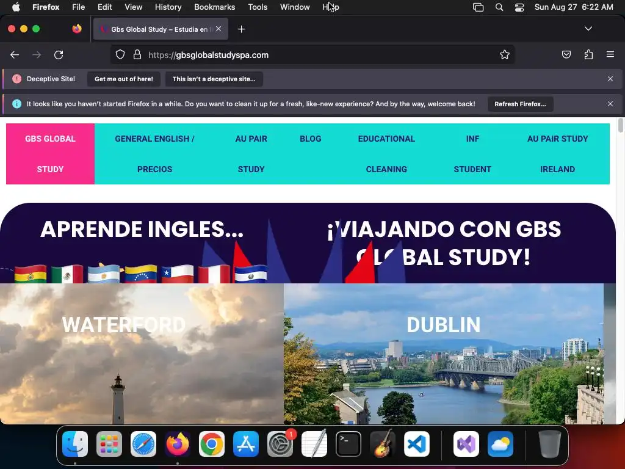Open Visual Studio Code from the Dock
Screen dimensions: 625x469
pos(417,444)
